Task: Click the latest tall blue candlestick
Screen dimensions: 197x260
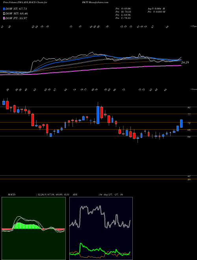Action: [181, 124]
